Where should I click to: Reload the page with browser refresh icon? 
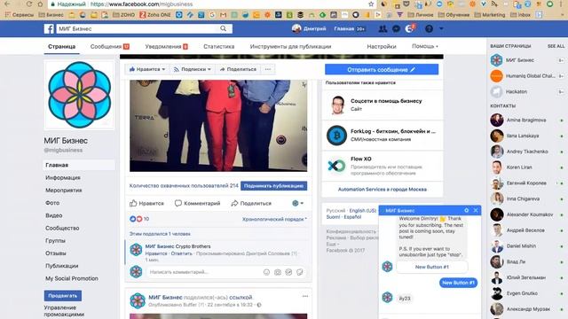(29, 4)
